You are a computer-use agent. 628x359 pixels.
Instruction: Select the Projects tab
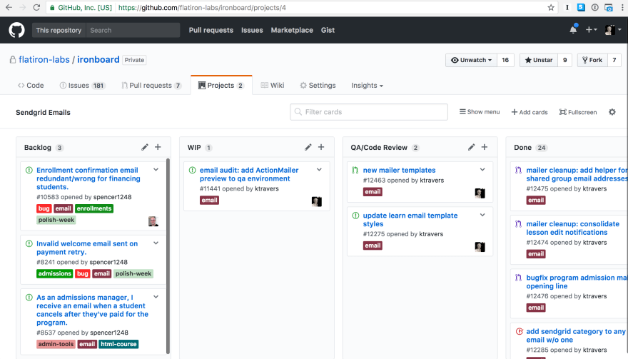[221, 86]
